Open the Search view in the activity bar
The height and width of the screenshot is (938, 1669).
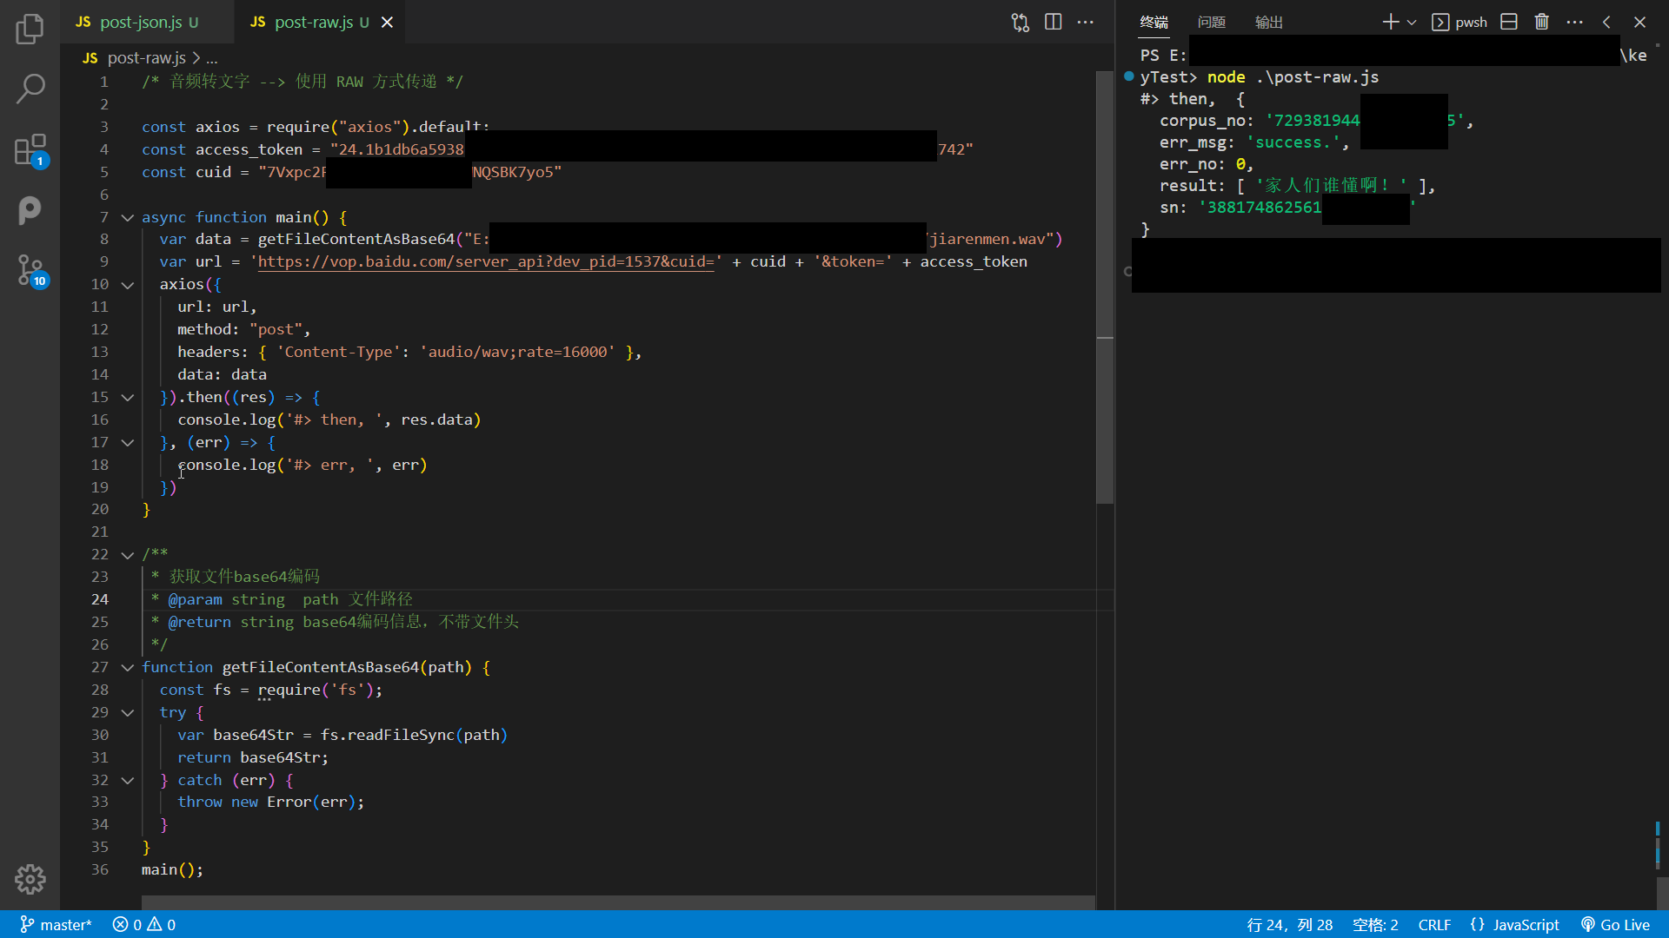point(30,89)
